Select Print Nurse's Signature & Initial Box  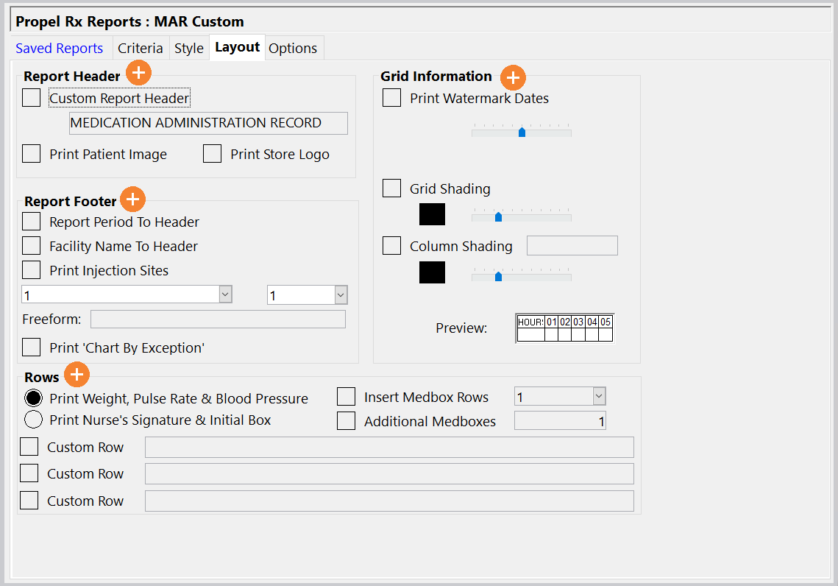point(34,420)
